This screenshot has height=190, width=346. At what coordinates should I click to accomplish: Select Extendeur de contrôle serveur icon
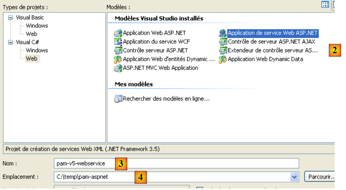223,50
